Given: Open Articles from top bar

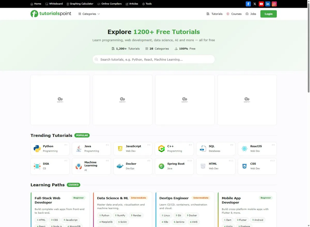Looking at the screenshot, I should coord(132,4).
